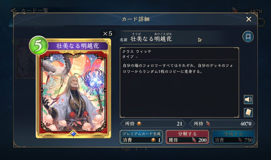Click the 所持 4070 vial counter
The image size is (271, 160).
click(222, 124)
